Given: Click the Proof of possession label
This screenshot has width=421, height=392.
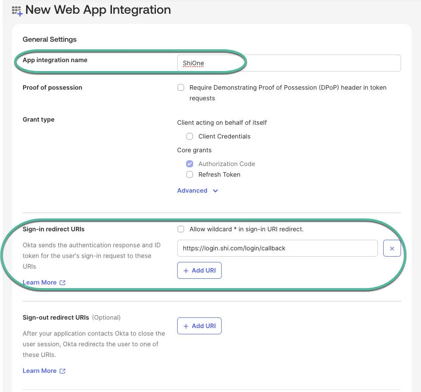Looking at the screenshot, I should tap(52, 87).
